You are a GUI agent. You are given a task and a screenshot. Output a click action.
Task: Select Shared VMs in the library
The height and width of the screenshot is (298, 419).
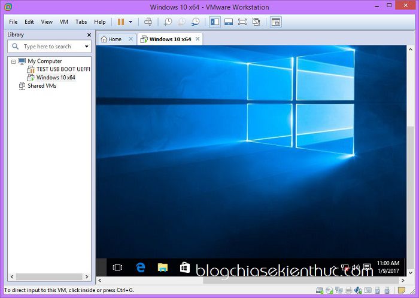click(38, 86)
